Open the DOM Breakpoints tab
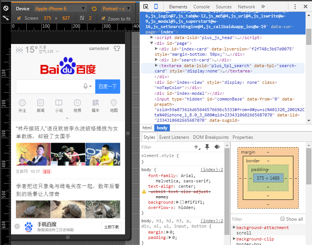The image size is (312, 245). 211,137
